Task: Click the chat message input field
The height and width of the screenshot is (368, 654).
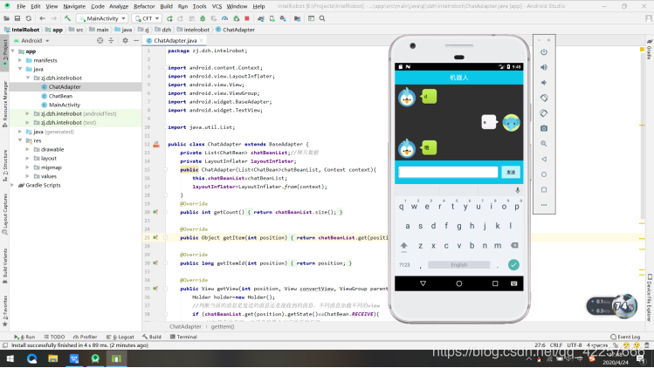Action: [448, 172]
